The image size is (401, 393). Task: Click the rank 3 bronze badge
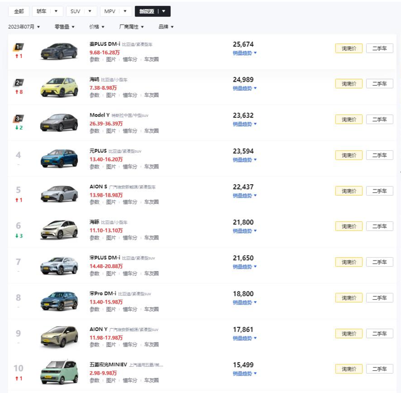click(x=18, y=118)
